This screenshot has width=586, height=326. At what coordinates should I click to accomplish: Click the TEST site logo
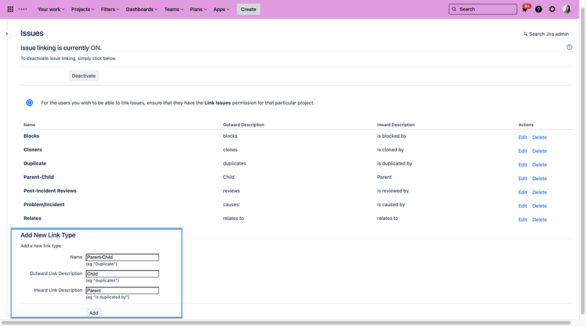click(23, 9)
